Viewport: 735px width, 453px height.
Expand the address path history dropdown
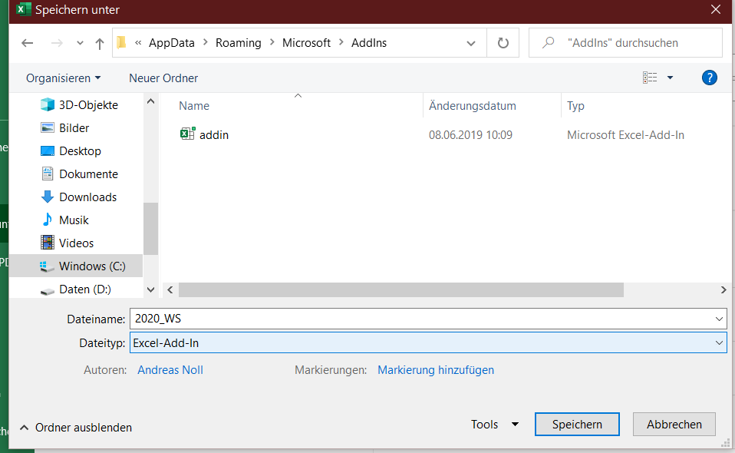(x=471, y=43)
